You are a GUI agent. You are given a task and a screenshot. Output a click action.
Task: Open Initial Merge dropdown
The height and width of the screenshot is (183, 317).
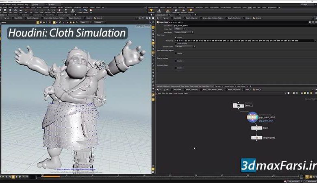coord(184,32)
